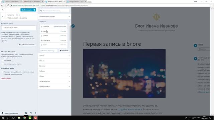
Task: Click Добавить button next to new page field
Action: click(64, 51)
